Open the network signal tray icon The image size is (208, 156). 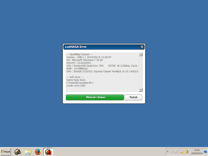[x=177, y=152]
